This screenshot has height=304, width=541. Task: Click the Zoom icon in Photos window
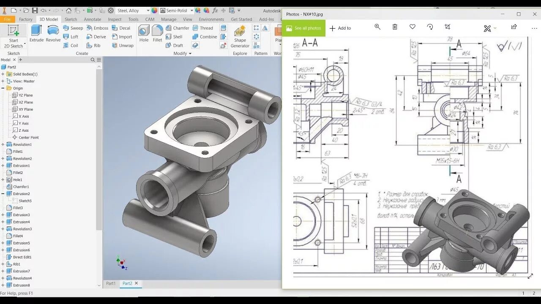[x=377, y=27]
